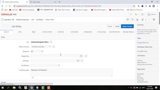The image size is (160, 90).
Task: Open the Change Parent List task link
Action: [143, 43]
